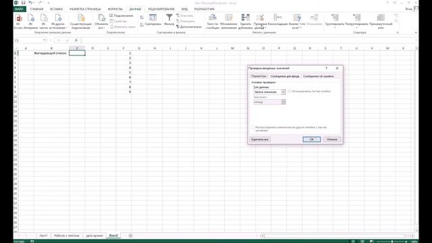Switch to the 'ВСТАВКА' ribbon tab
432x243 pixels.
(56, 9)
